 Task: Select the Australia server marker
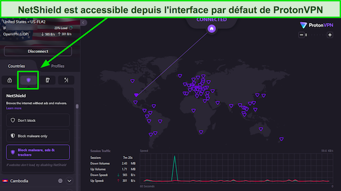coord(261,129)
